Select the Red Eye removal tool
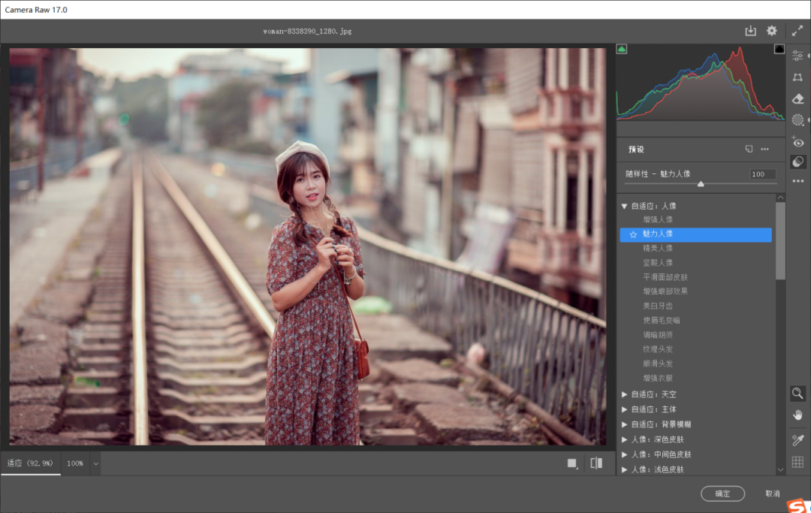This screenshot has width=811, height=513. click(x=797, y=142)
